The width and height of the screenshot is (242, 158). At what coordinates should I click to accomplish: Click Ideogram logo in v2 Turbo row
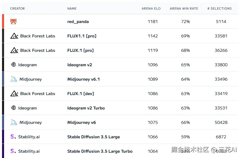[13, 108]
